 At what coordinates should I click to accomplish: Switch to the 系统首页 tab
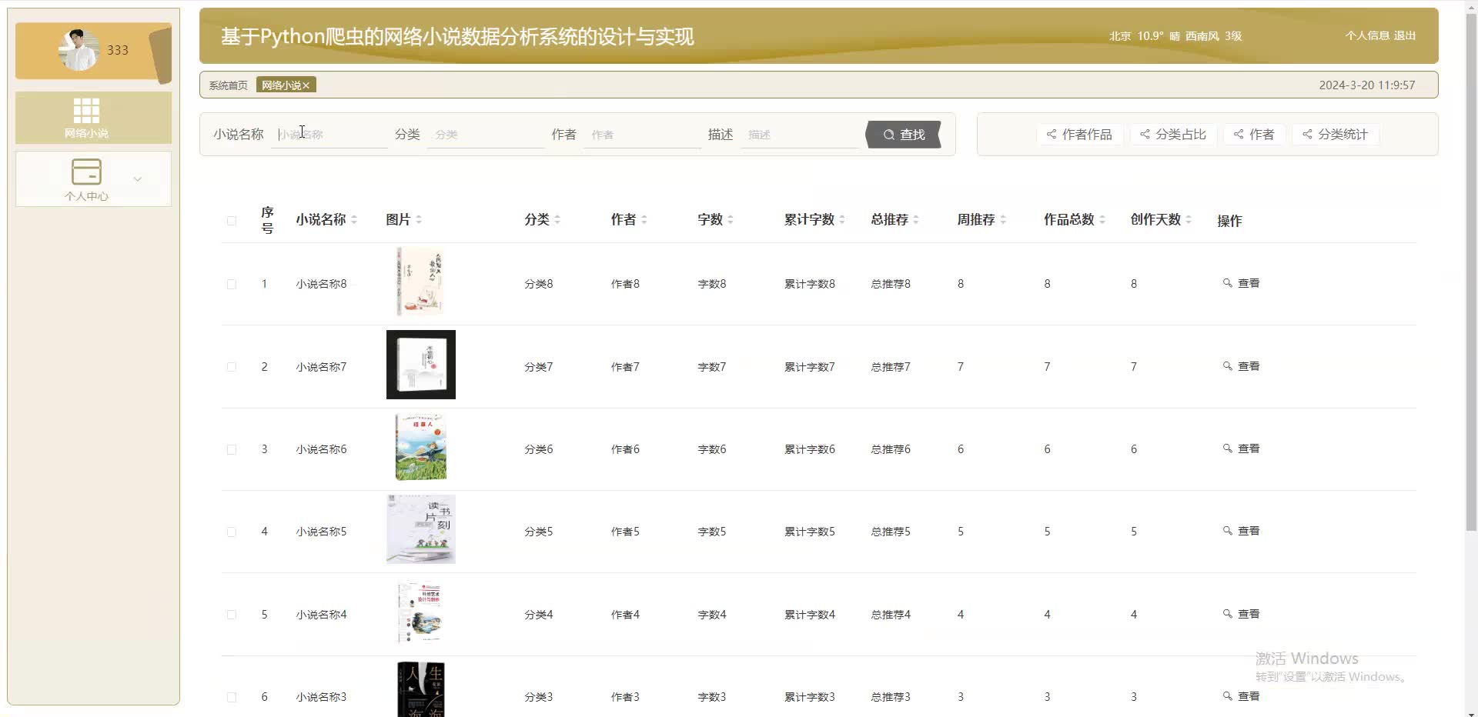click(228, 85)
